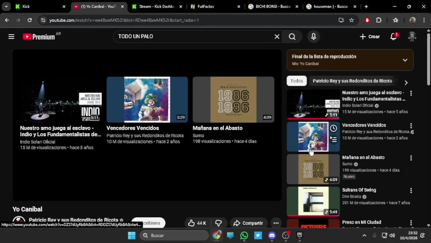Reload the YouTube page
The height and width of the screenshot is (243, 431).
(x=30, y=20)
